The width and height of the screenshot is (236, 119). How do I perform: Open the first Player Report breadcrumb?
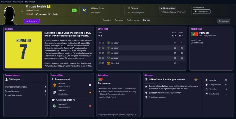click(6, 2)
